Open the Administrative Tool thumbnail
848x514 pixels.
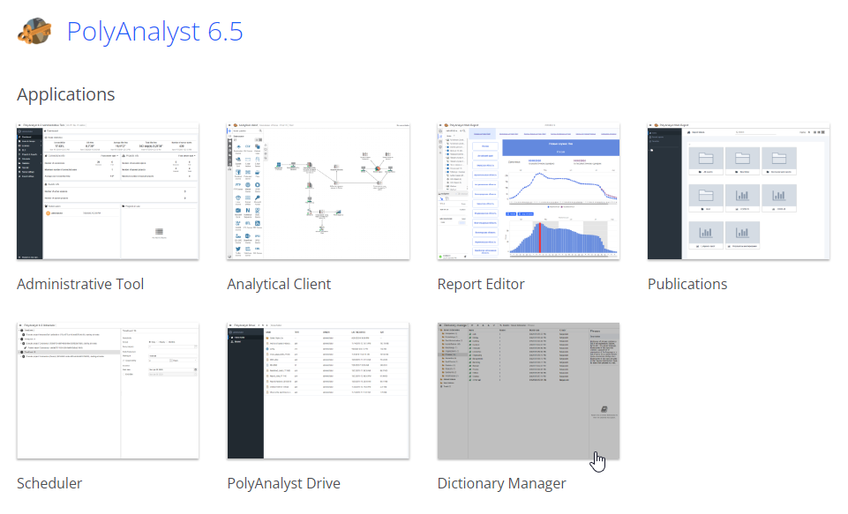tap(108, 191)
